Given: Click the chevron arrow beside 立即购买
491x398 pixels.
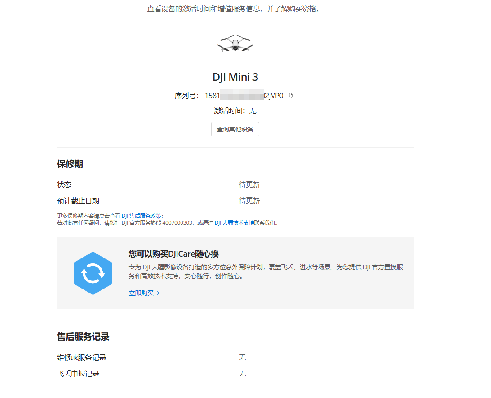Looking at the screenshot, I should [158, 293].
